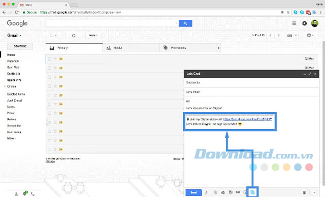Open the select dropdown arrow beside checkbox

(x=56, y=35)
